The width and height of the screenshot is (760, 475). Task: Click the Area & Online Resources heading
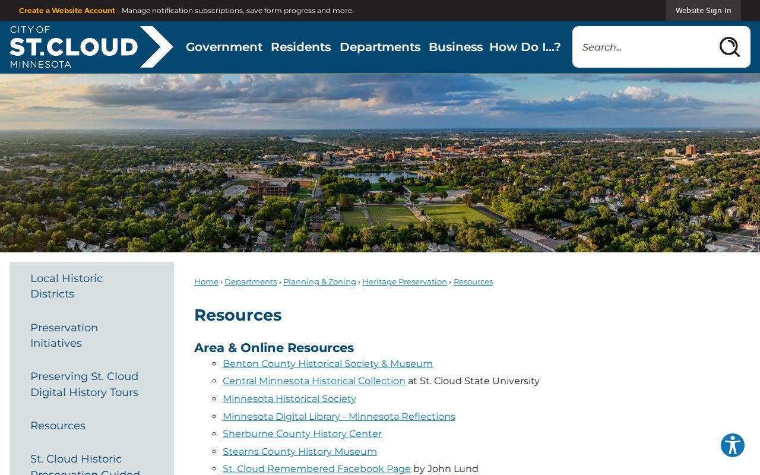coord(274,348)
